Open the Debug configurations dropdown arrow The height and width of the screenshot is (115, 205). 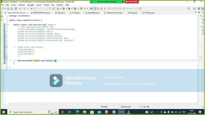tap(61, 9)
